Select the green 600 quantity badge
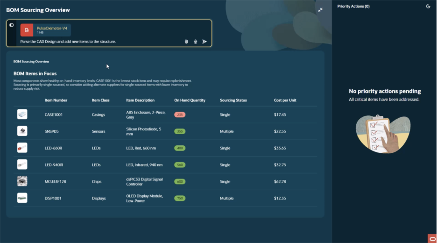This screenshot has width=437, height=243. tap(180, 182)
